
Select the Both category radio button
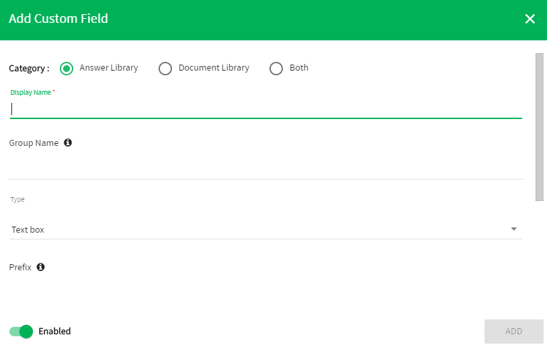pos(276,69)
